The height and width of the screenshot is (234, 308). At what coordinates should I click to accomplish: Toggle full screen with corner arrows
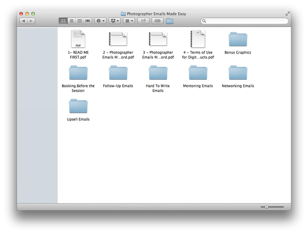tap(287, 14)
